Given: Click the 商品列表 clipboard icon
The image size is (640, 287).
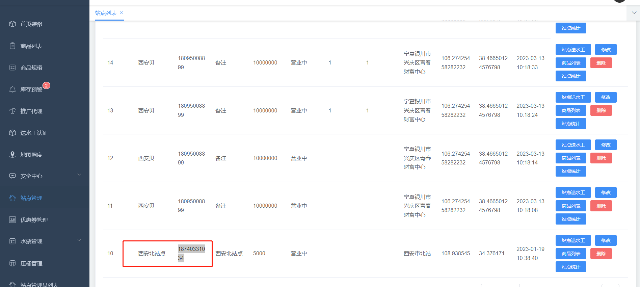Looking at the screenshot, I should (x=12, y=46).
